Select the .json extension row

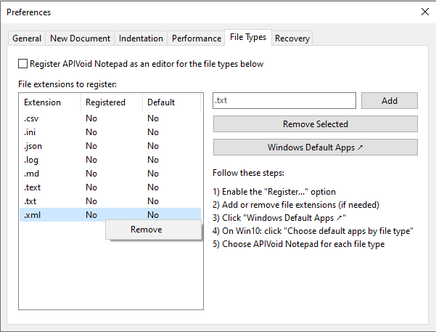click(110, 146)
